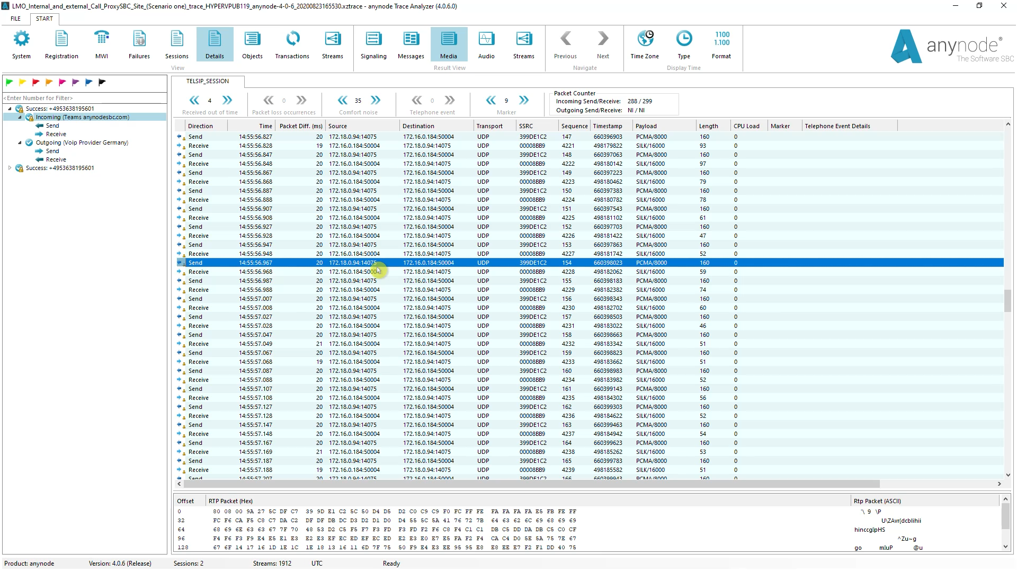Select the Receive row at 14:55:56.968
The image size is (1017, 572).
pyautogui.click(x=590, y=272)
